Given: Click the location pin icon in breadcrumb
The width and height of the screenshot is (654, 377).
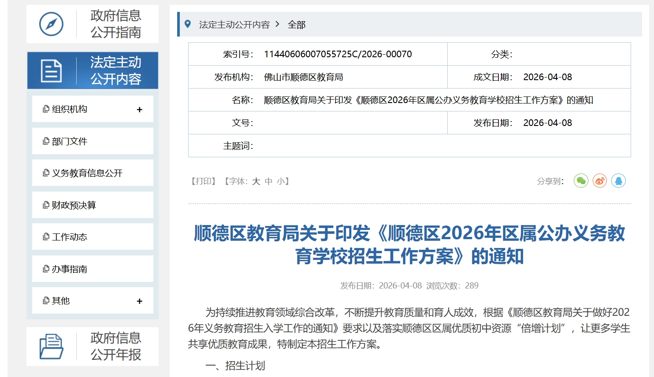Looking at the screenshot, I should tap(188, 24).
